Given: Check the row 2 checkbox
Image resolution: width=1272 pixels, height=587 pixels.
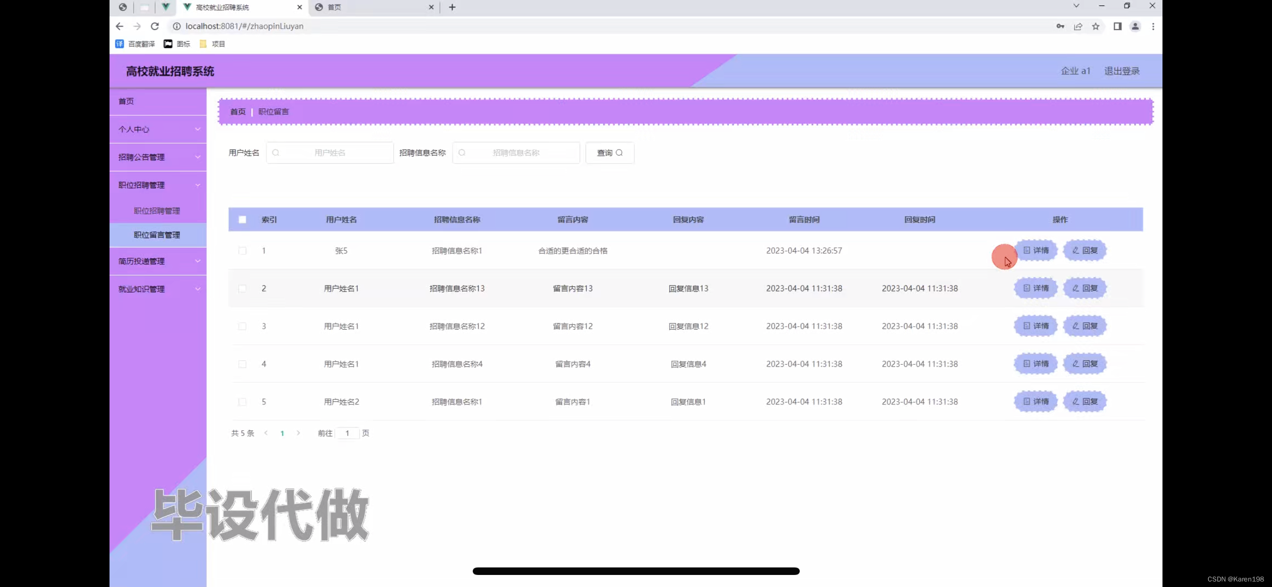Looking at the screenshot, I should [242, 288].
